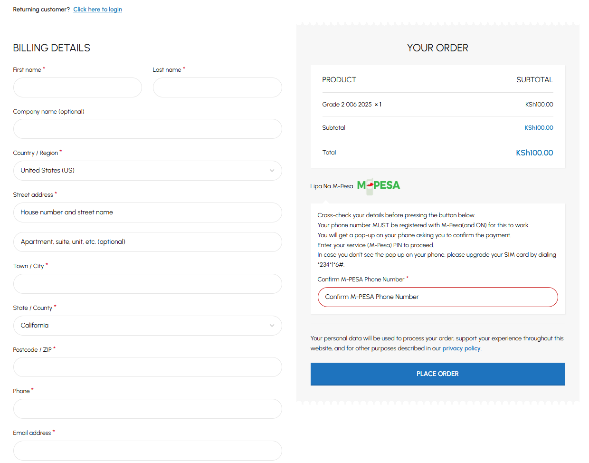This screenshot has width=589, height=463.
Task: Select the House number and street name field
Action: (x=147, y=212)
